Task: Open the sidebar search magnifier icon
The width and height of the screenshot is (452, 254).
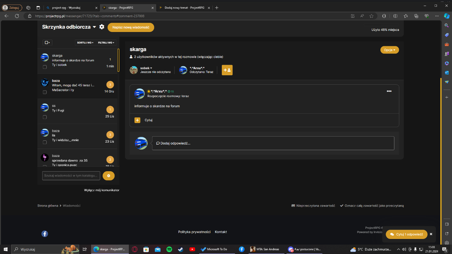Action: point(447,26)
